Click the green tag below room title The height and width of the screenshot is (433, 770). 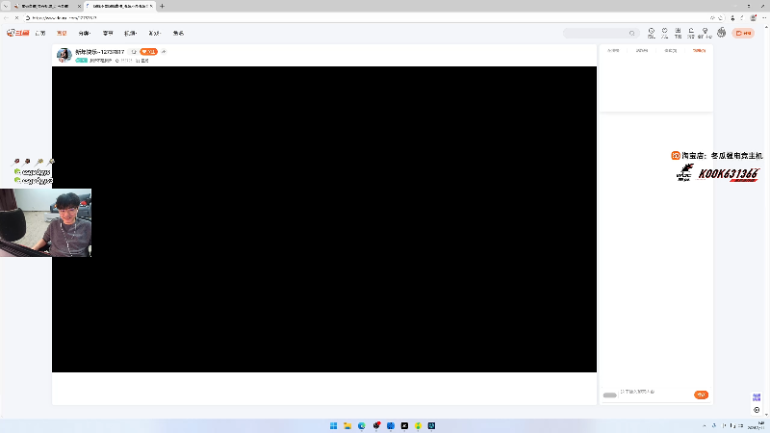tap(82, 61)
